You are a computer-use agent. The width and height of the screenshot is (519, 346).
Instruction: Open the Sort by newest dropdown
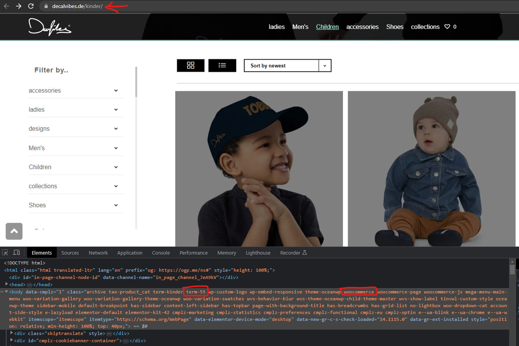pos(288,66)
